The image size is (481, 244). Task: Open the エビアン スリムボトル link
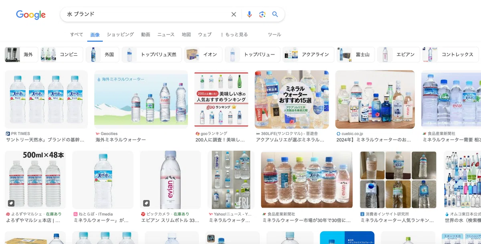click(x=170, y=220)
